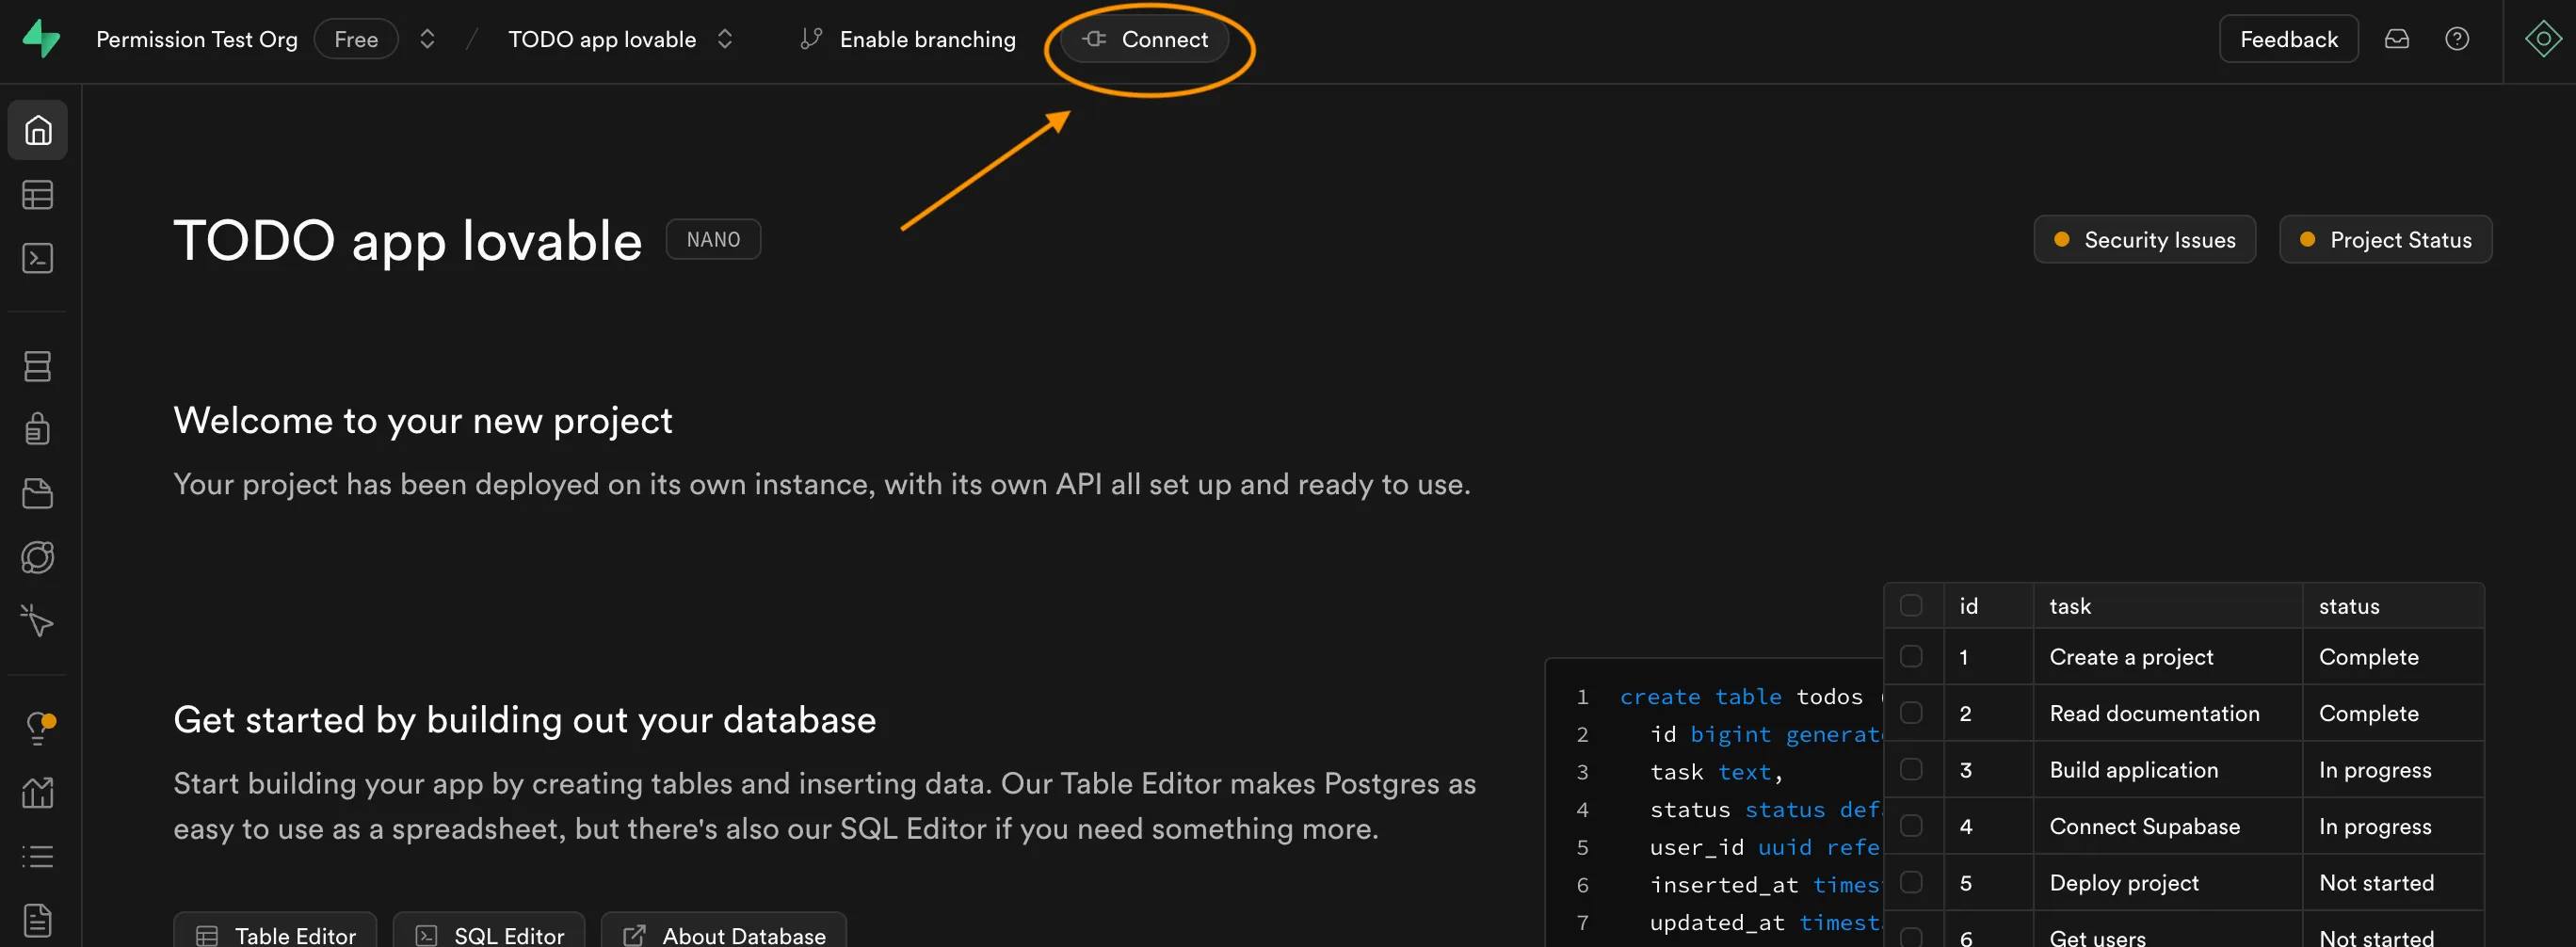Open the Database section icon

[37, 366]
